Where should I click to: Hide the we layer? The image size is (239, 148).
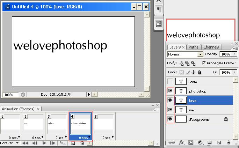click(170, 110)
